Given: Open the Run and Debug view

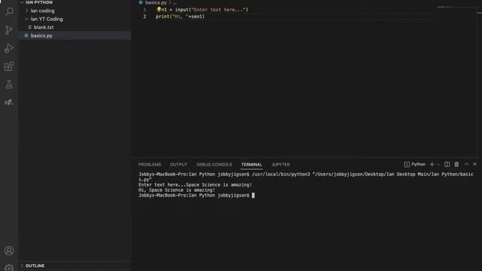Looking at the screenshot, I should [9, 48].
